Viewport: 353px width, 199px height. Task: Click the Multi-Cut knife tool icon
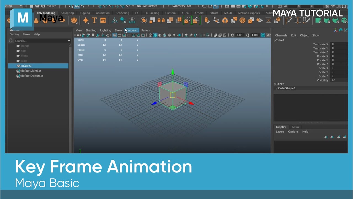[289, 20]
